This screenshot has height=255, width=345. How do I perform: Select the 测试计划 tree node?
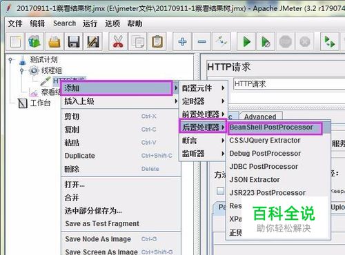coord(43,60)
